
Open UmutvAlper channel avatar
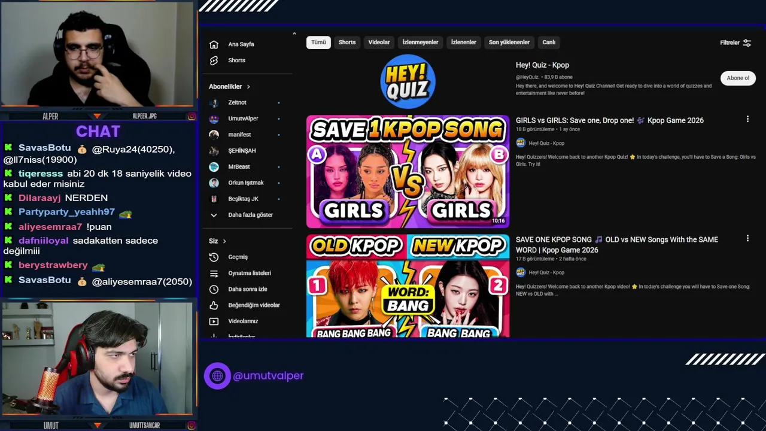point(214,119)
